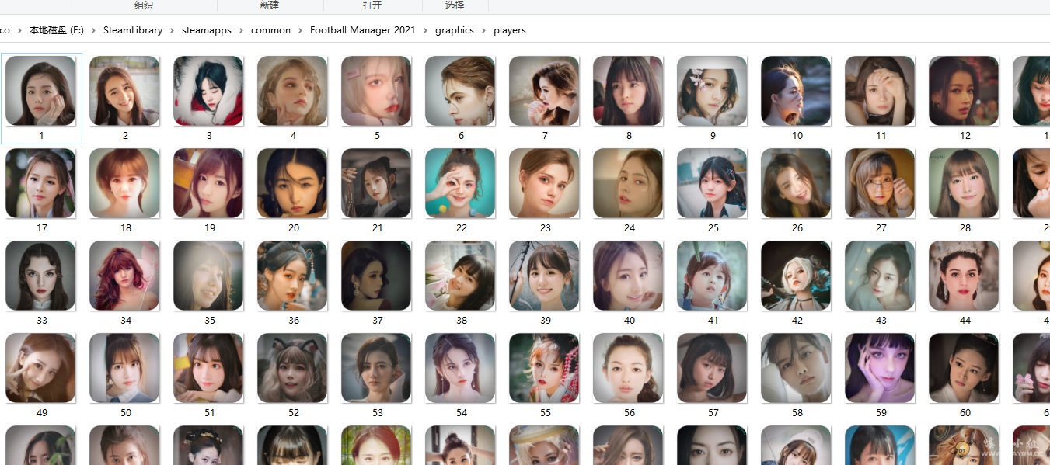This screenshot has width=1050, height=465.
Task: Expand the chevron after Football Manager 2021
Action: click(x=426, y=30)
